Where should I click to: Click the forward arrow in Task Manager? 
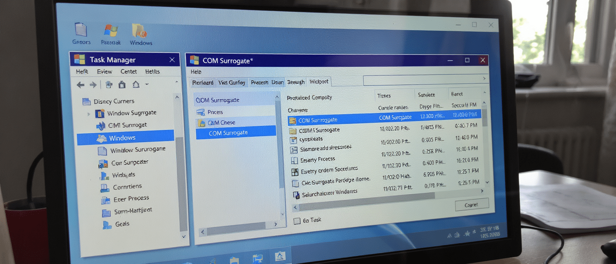coord(93,84)
